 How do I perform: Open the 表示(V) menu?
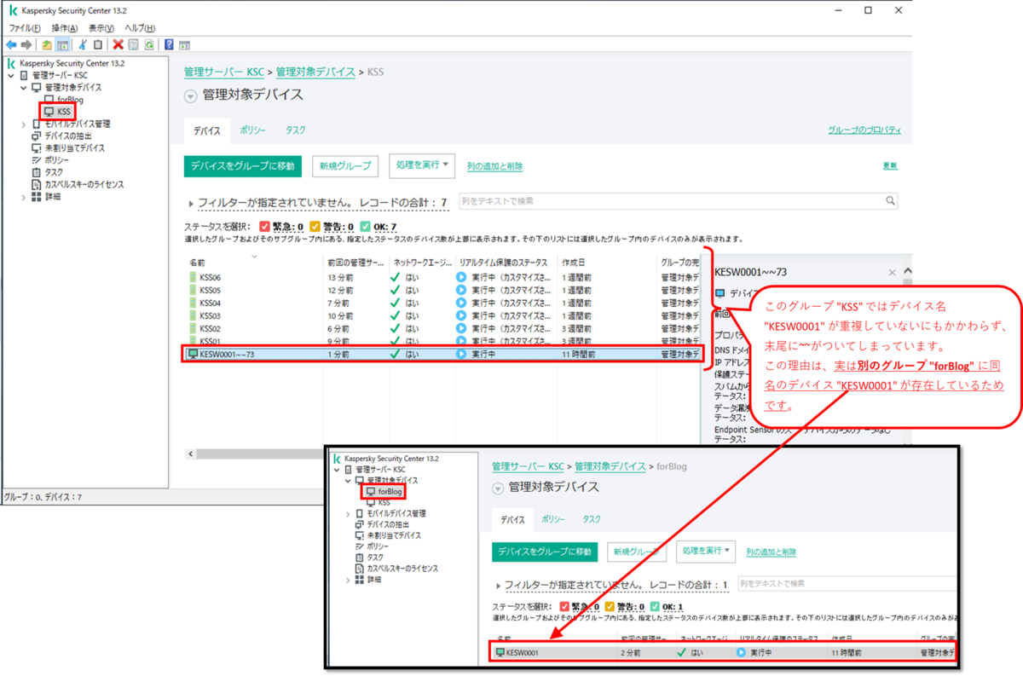pyautogui.click(x=103, y=28)
